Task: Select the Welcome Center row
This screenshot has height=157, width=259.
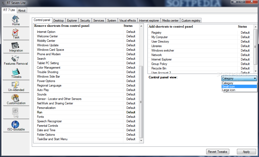Action: [87, 36]
